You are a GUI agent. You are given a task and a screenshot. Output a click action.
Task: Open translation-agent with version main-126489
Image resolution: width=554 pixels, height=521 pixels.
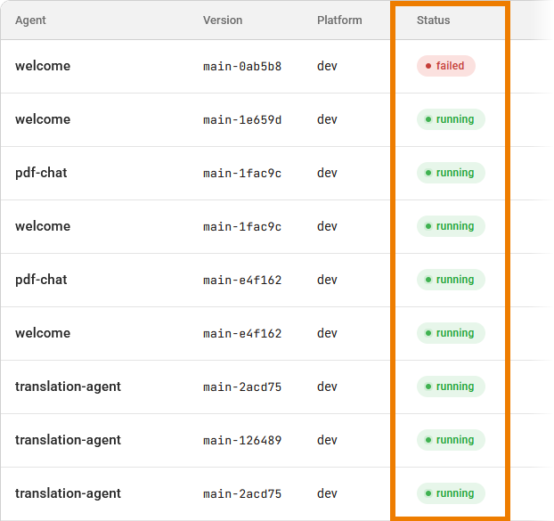coord(68,440)
